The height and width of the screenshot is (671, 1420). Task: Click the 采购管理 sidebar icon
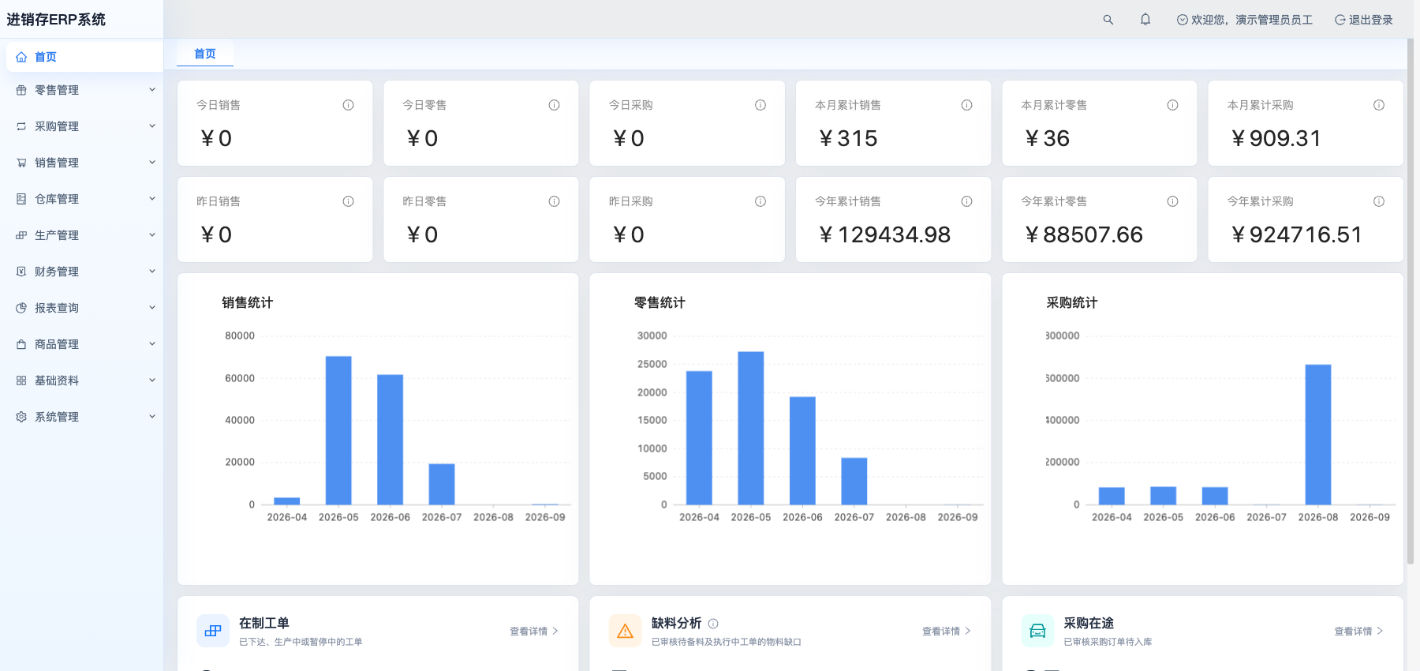21,126
